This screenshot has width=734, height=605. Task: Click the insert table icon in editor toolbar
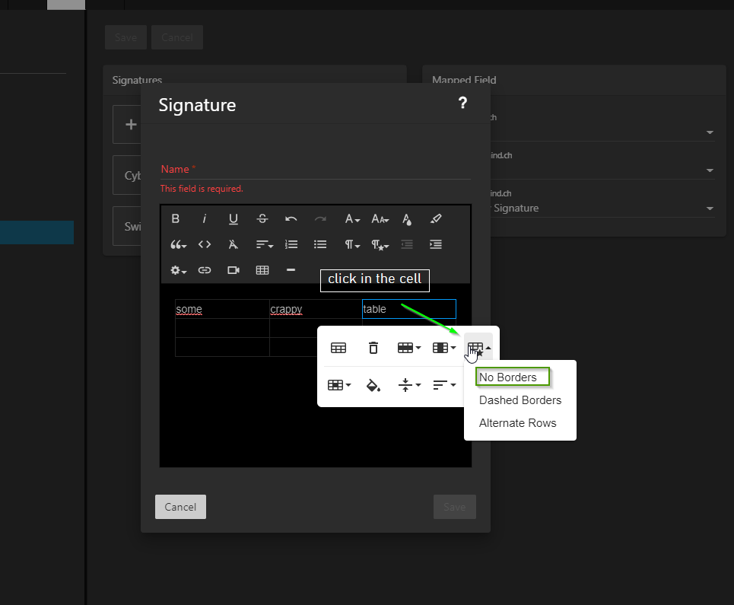(x=262, y=270)
